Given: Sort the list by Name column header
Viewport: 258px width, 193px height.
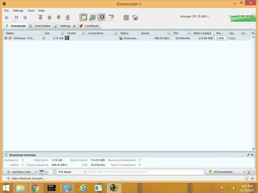Looking at the screenshot, I should 22,33.
